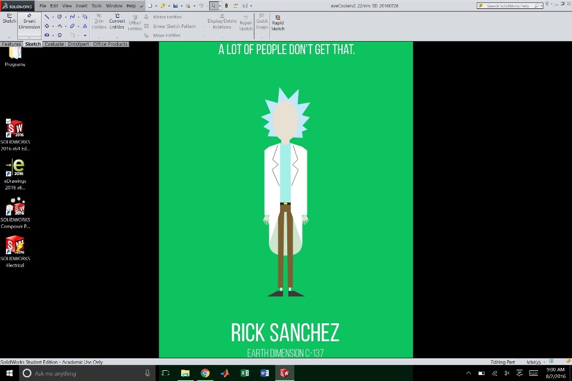Viewport: 572px width, 381px height.
Task: Select the eDrawings 2016 desktop shortcut
Action: click(x=15, y=174)
